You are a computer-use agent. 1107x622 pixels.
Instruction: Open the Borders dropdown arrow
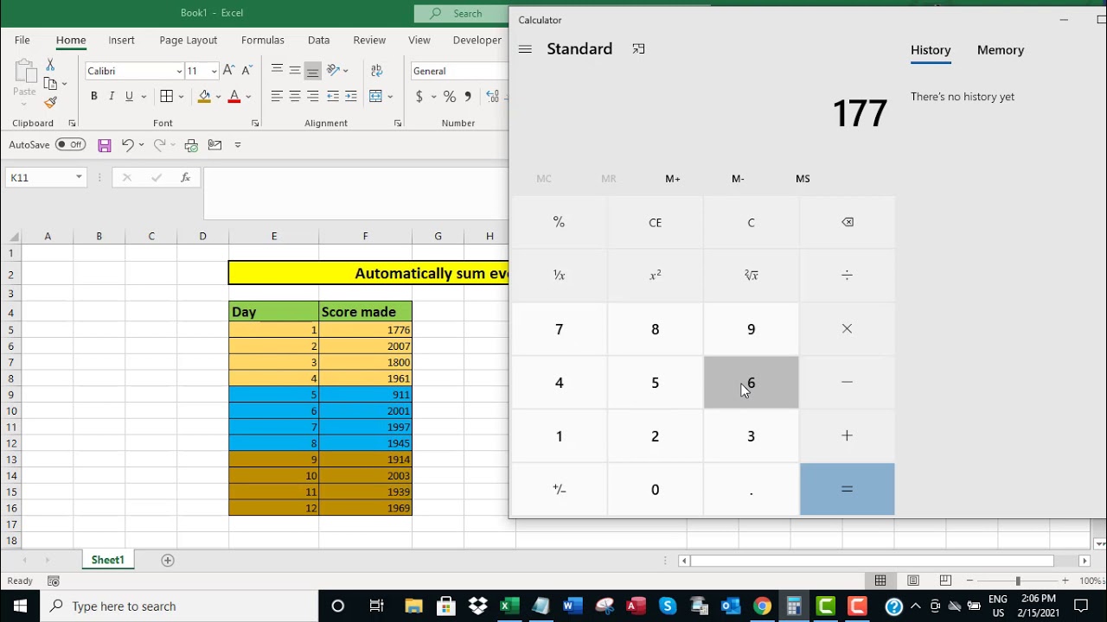pos(182,96)
